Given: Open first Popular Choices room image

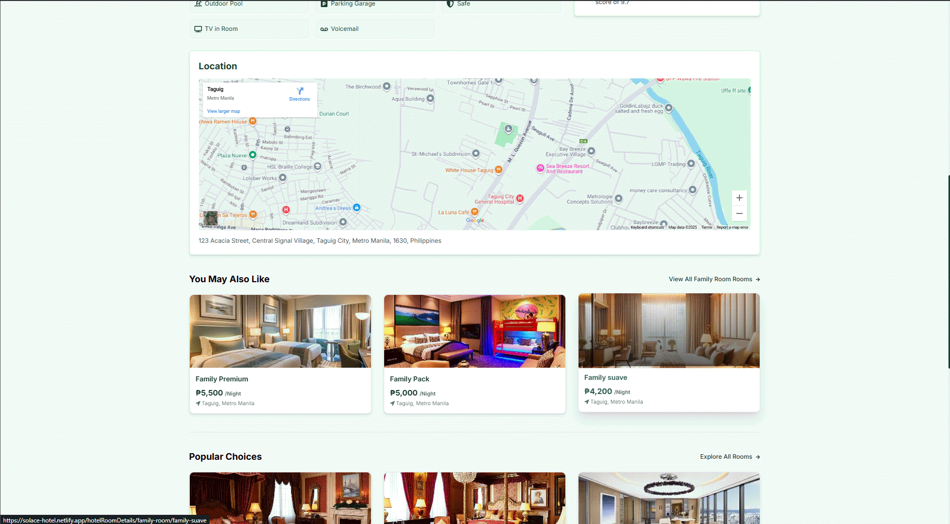Looking at the screenshot, I should (280, 498).
